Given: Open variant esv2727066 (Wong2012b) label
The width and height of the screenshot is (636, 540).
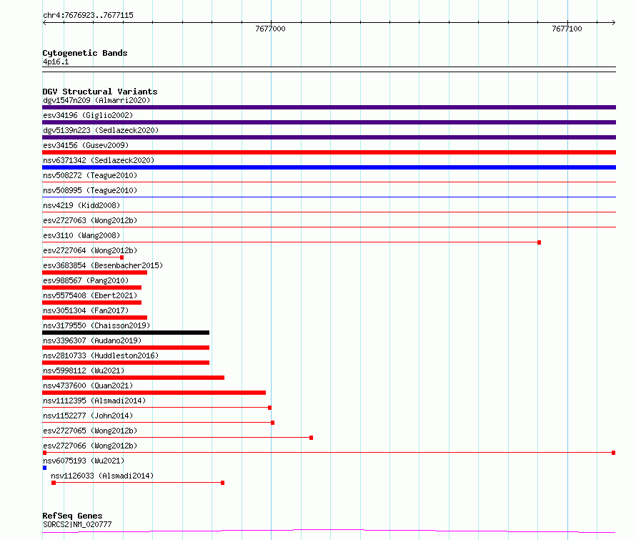Looking at the screenshot, I should 90,446.
